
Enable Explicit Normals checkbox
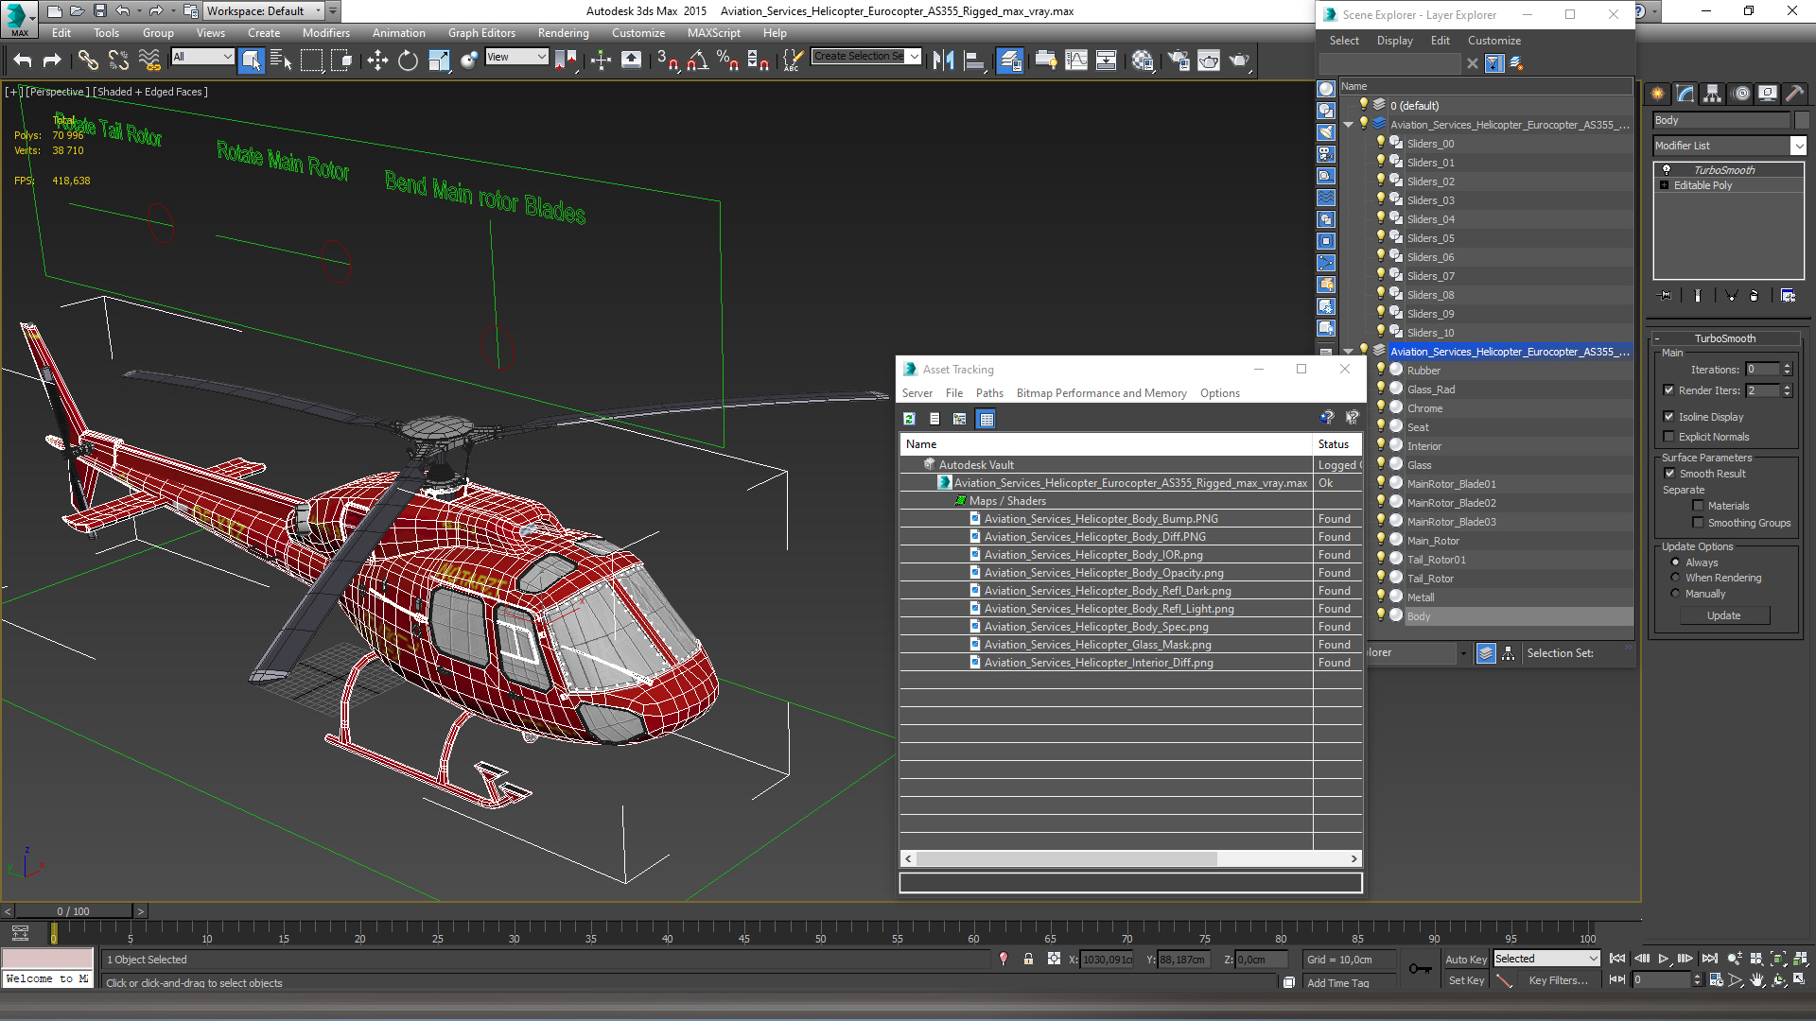click(x=1669, y=437)
